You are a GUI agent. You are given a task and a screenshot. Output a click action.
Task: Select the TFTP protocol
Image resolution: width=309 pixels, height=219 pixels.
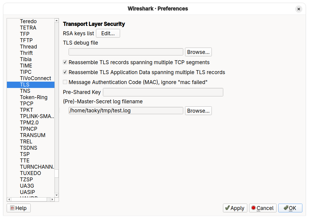pos(26,40)
